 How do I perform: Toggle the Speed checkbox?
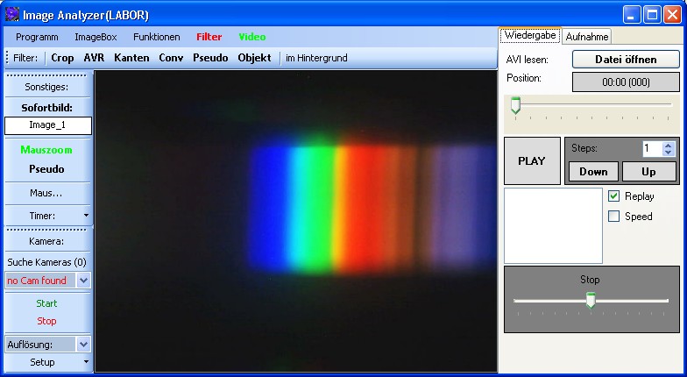click(614, 216)
